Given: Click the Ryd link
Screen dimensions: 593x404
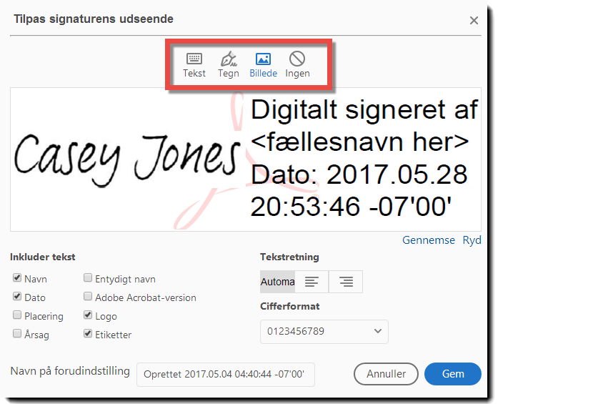Looking at the screenshot, I should [472, 240].
